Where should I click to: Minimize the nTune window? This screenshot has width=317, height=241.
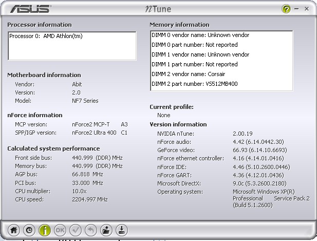pos(296,9)
